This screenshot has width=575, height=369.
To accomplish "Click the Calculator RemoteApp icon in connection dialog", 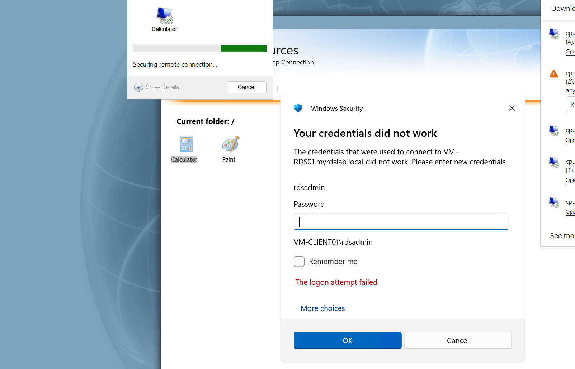I will (x=165, y=15).
